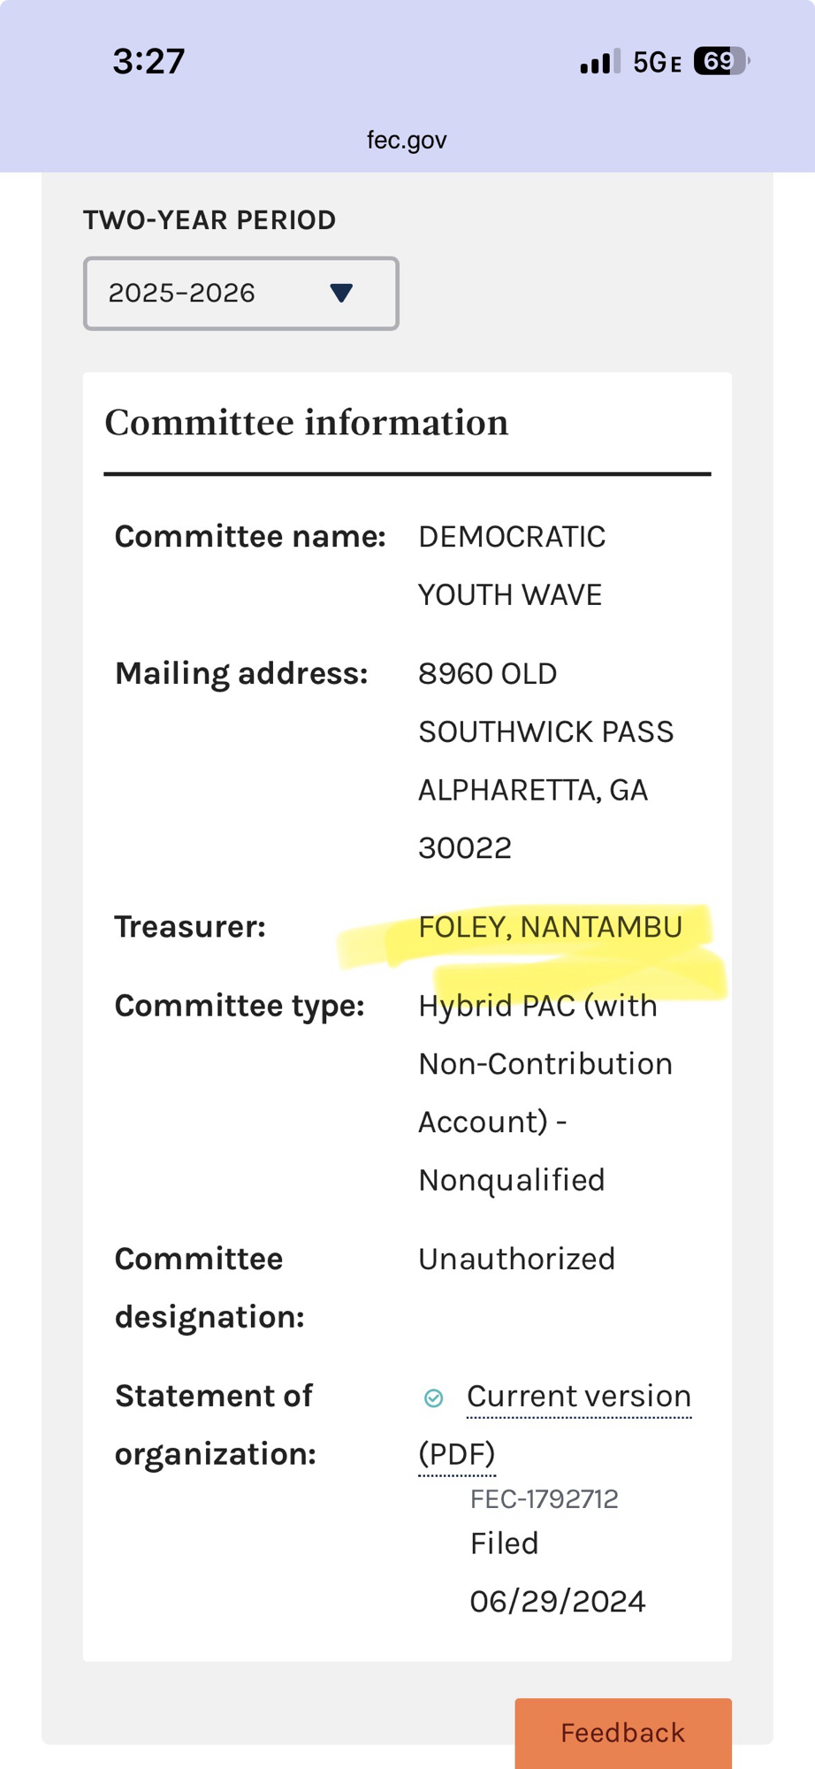Screen dimensions: 815x1769
Task: Tap the committee name DEMOCRATIC YOUTH WAVE
Action: 512,565
